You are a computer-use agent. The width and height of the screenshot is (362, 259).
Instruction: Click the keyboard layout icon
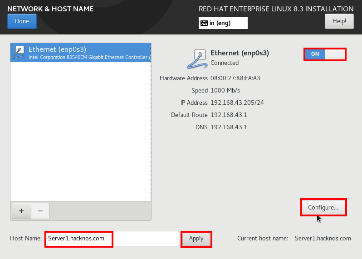tap(204, 23)
